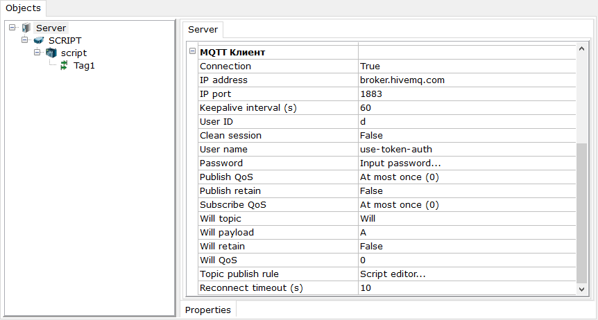This screenshot has height=320, width=598.
Task: Edit the IP port value 1883
Action: [467, 94]
